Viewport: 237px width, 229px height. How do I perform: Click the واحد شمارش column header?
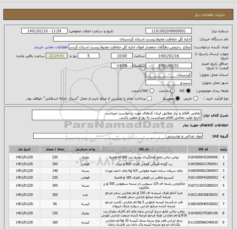[85, 149]
